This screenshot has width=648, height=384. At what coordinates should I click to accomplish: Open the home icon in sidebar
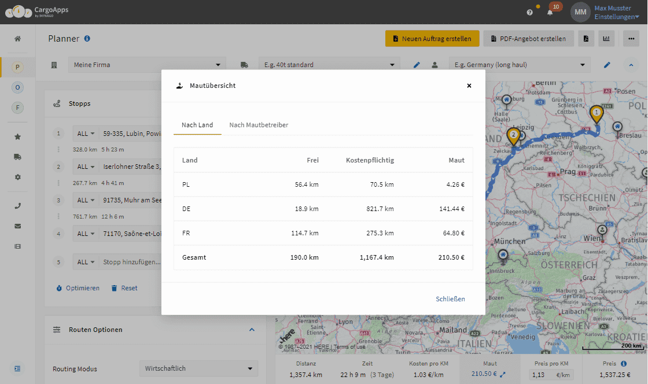tap(17, 39)
